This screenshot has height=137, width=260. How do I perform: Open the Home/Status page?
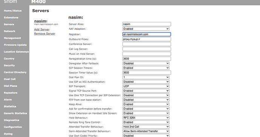(x=13, y=11)
